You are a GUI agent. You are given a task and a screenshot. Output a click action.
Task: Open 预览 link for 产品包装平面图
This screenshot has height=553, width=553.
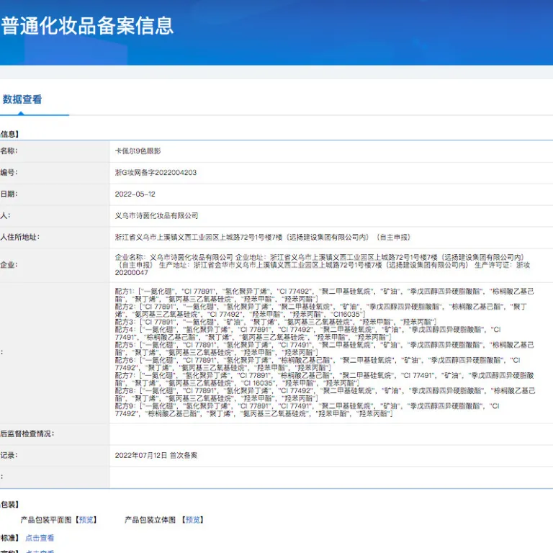86,520
